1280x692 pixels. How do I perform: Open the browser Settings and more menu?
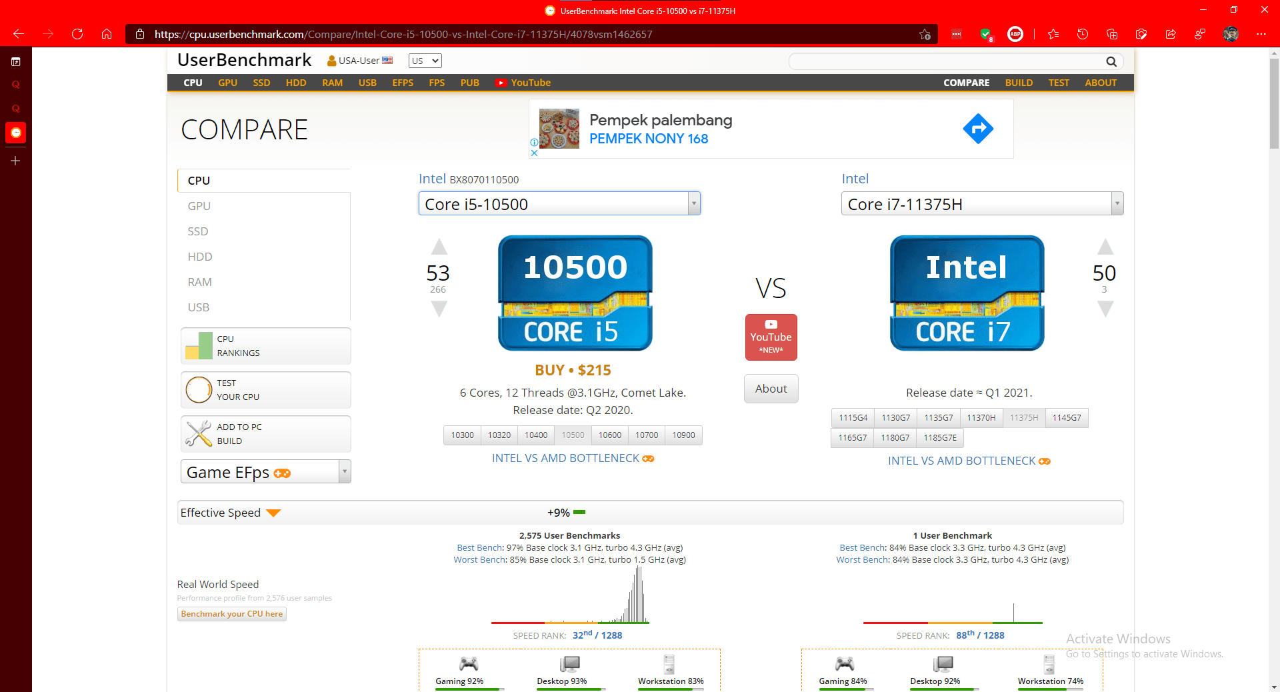(1261, 34)
